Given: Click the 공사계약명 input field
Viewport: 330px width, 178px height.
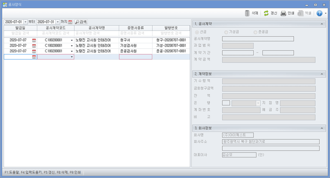Looking at the screenshot, I should (258, 39).
